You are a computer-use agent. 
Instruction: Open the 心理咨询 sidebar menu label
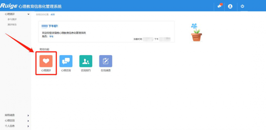[x=10, y=121]
